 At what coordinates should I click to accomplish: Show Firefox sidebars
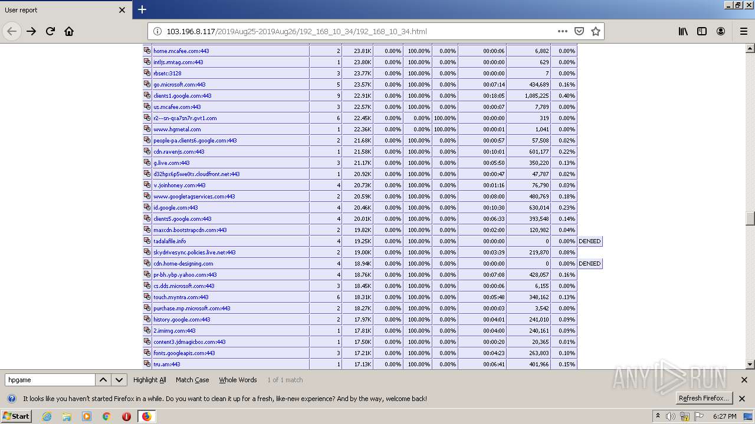tap(702, 31)
